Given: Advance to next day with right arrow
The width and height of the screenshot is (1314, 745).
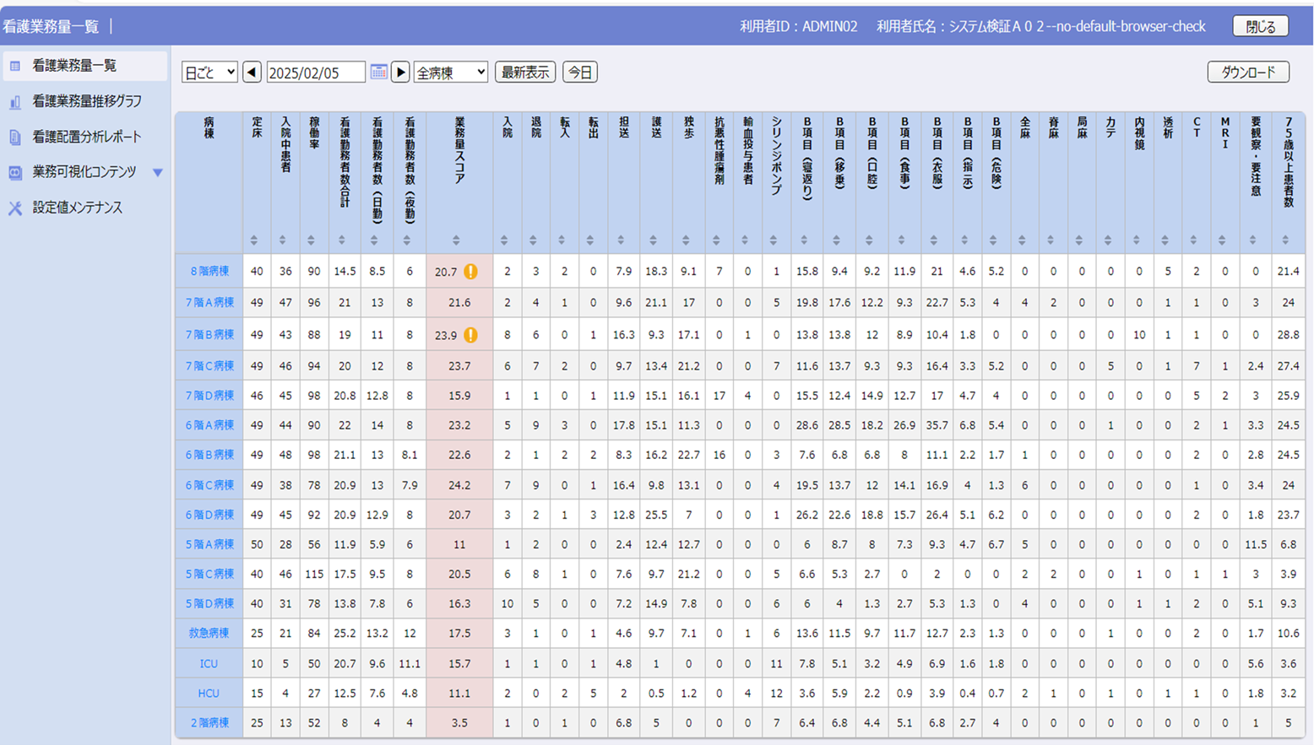Looking at the screenshot, I should pos(401,73).
